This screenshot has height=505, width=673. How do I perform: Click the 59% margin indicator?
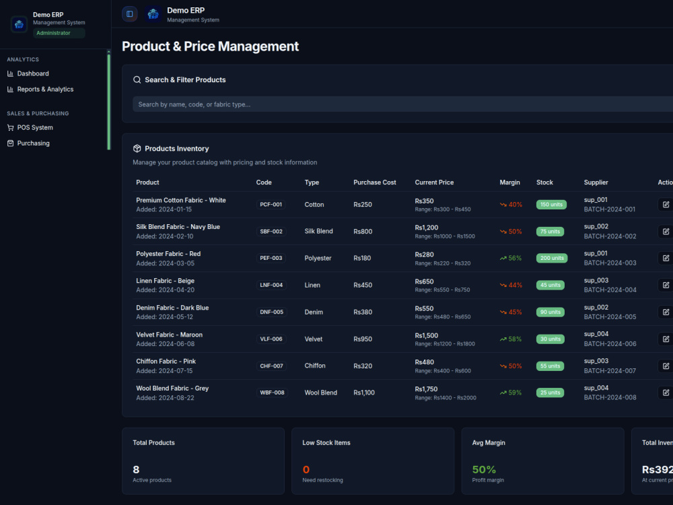point(511,393)
